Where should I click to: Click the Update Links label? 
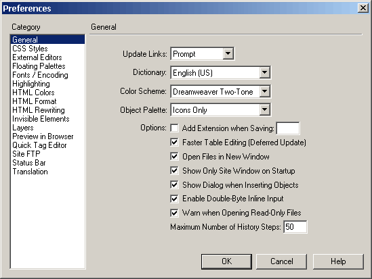145,54
